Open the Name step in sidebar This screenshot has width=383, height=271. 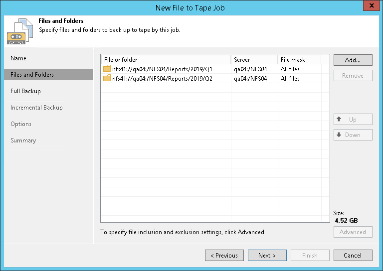point(18,58)
